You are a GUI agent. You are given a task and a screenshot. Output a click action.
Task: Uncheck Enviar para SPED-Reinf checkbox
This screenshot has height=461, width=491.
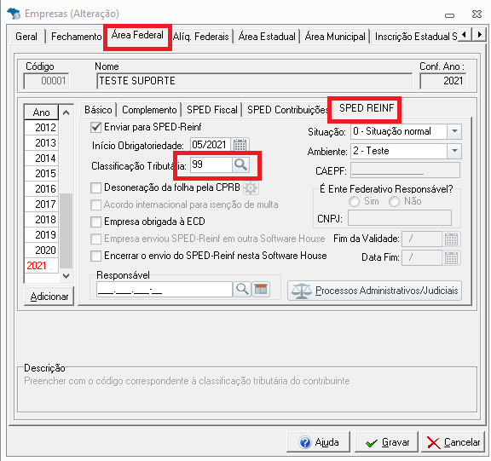pyautogui.click(x=95, y=127)
